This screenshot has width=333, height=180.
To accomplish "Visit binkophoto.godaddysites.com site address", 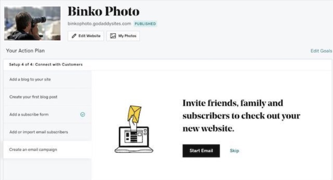I will pyautogui.click(x=99, y=24).
